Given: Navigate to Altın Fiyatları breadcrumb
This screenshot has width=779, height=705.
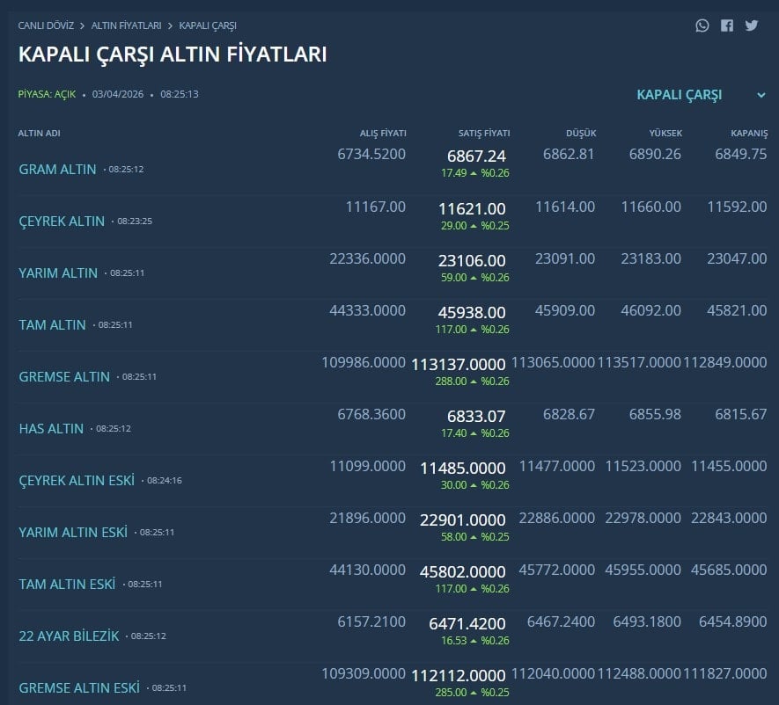Looking at the screenshot, I should (126, 25).
